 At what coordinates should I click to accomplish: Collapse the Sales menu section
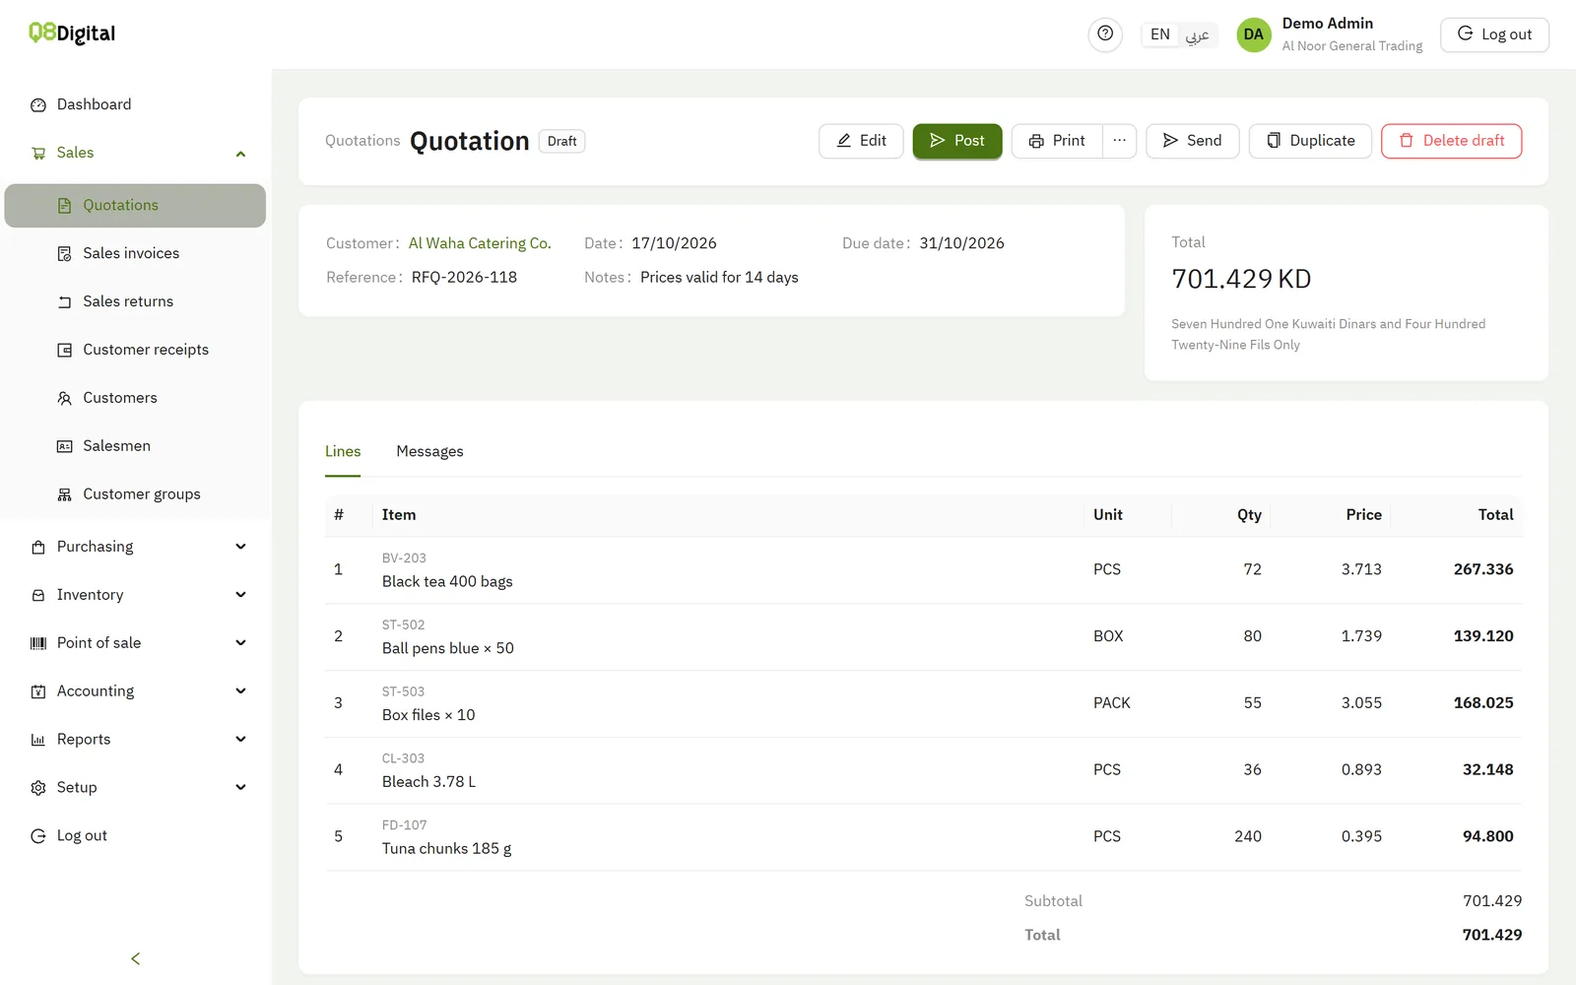click(240, 154)
